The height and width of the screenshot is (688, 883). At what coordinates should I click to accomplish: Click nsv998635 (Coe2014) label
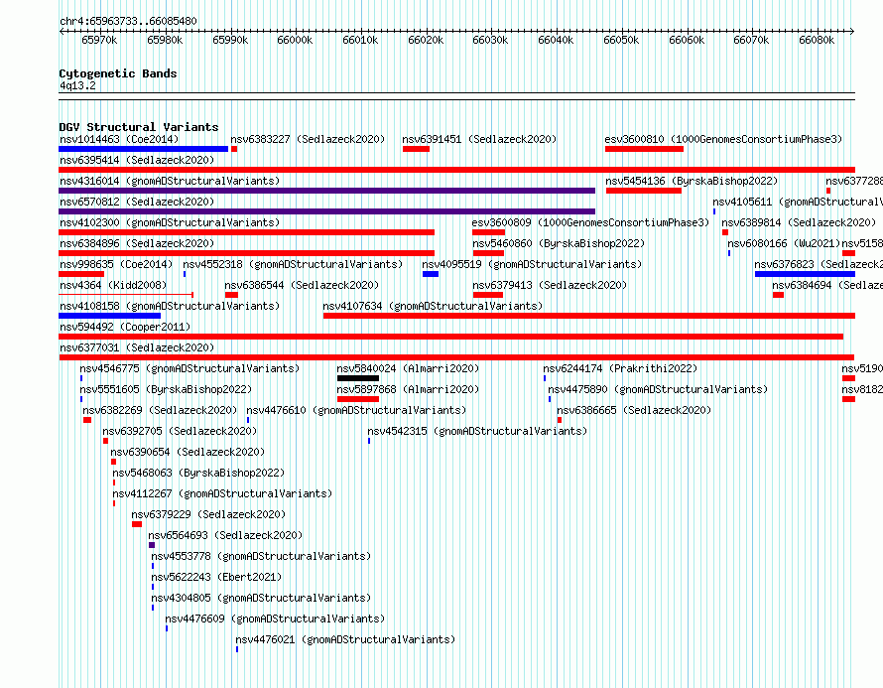coord(116,264)
